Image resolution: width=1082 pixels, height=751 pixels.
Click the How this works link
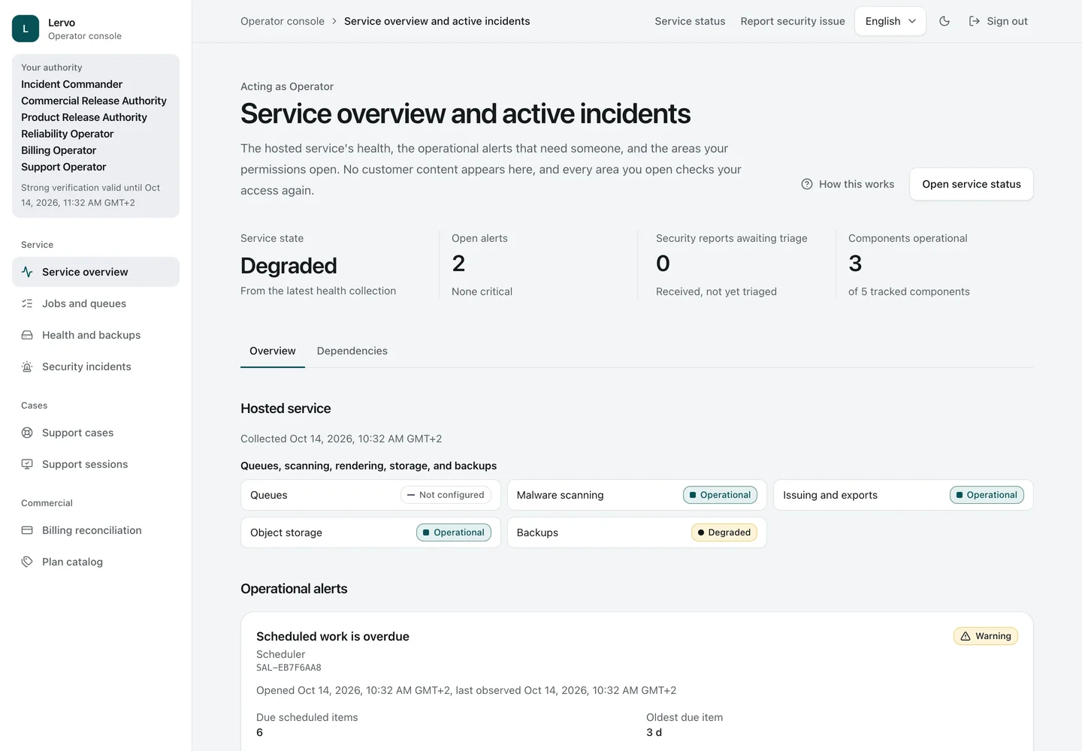point(848,184)
